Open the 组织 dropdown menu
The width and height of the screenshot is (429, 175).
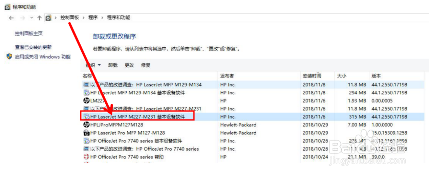coord(93,65)
